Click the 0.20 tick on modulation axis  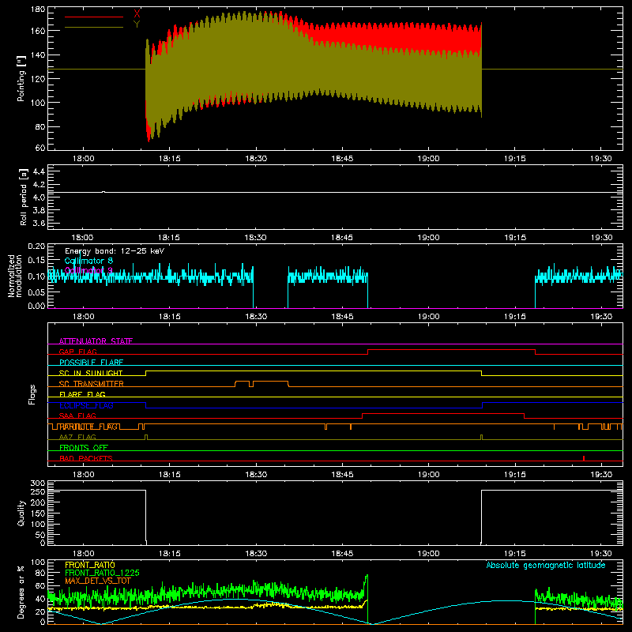tap(37, 246)
